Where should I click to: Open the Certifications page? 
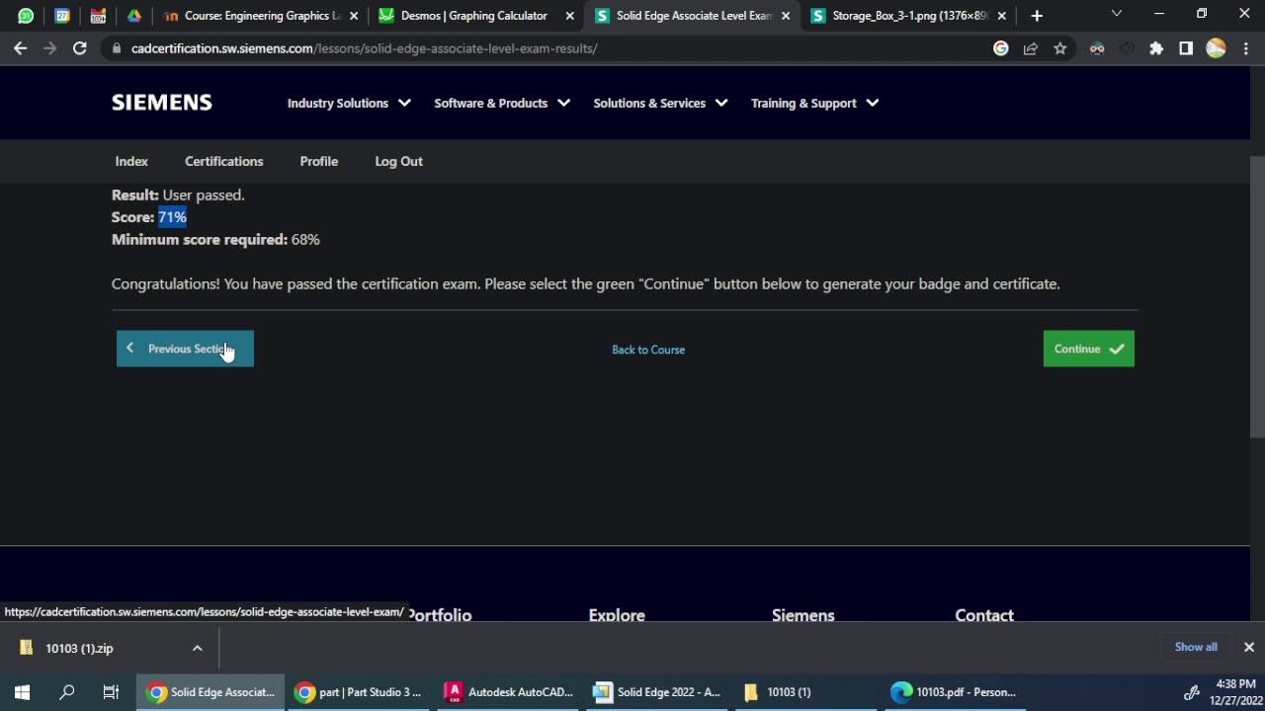pos(224,161)
